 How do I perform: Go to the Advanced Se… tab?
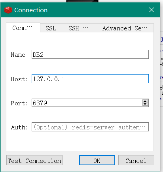coord(125,28)
